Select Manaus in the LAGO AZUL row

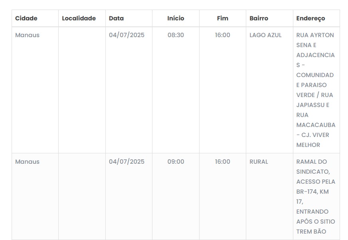click(28, 35)
